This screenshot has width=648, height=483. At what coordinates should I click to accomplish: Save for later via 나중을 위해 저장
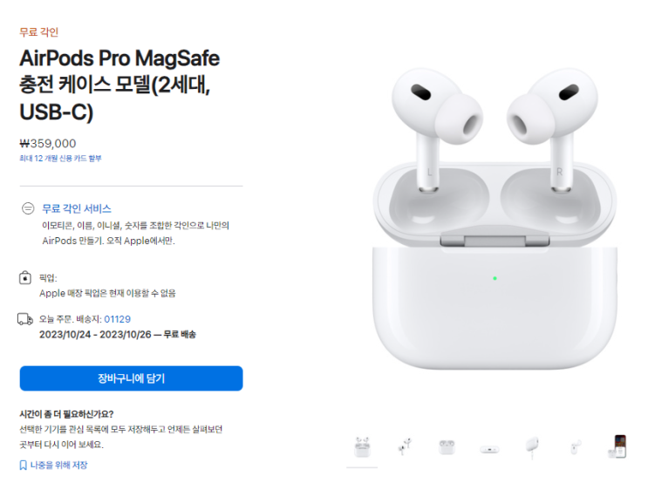point(58,466)
